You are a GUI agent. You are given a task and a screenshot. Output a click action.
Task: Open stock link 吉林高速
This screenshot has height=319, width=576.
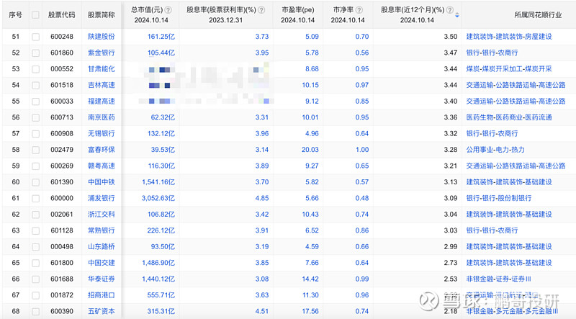click(102, 85)
